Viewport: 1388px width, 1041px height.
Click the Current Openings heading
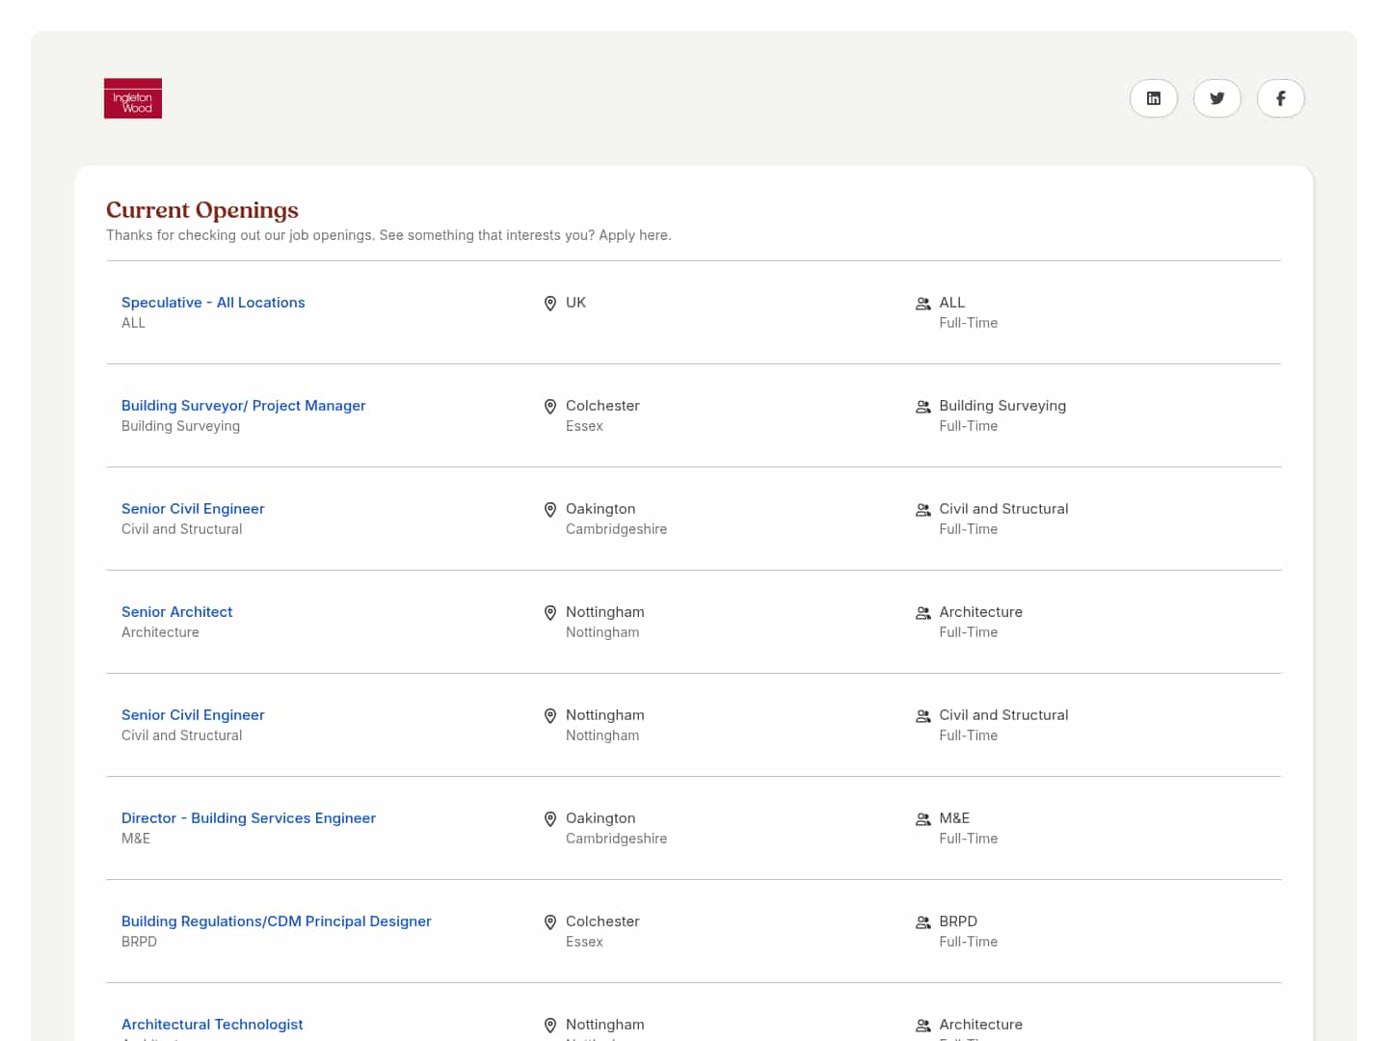pyautogui.click(x=202, y=210)
